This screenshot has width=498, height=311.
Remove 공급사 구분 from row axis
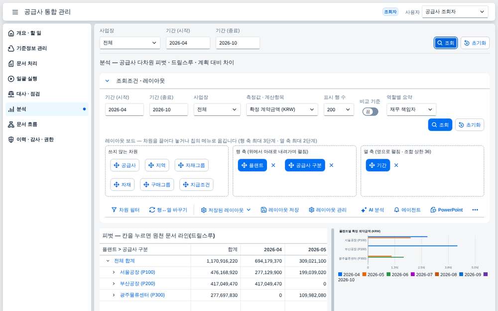pos(332,165)
